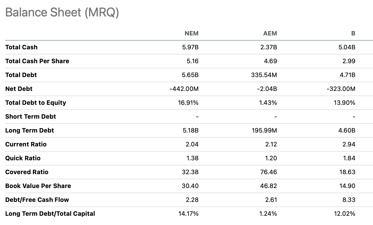Viewport: 373px width, 225px height.
Task: Click AEM Net Debt value -2.04B
Action: [267, 89]
